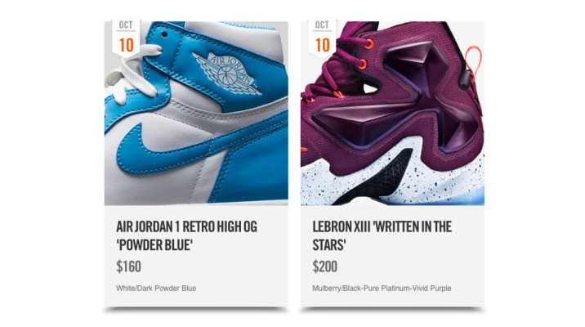Click the Oct 10 date badge on the Jordan card
Screen dimensions: 585x327
point(126,38)
